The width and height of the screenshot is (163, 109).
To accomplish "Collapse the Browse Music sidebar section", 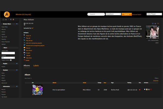I will pos(17,24).
